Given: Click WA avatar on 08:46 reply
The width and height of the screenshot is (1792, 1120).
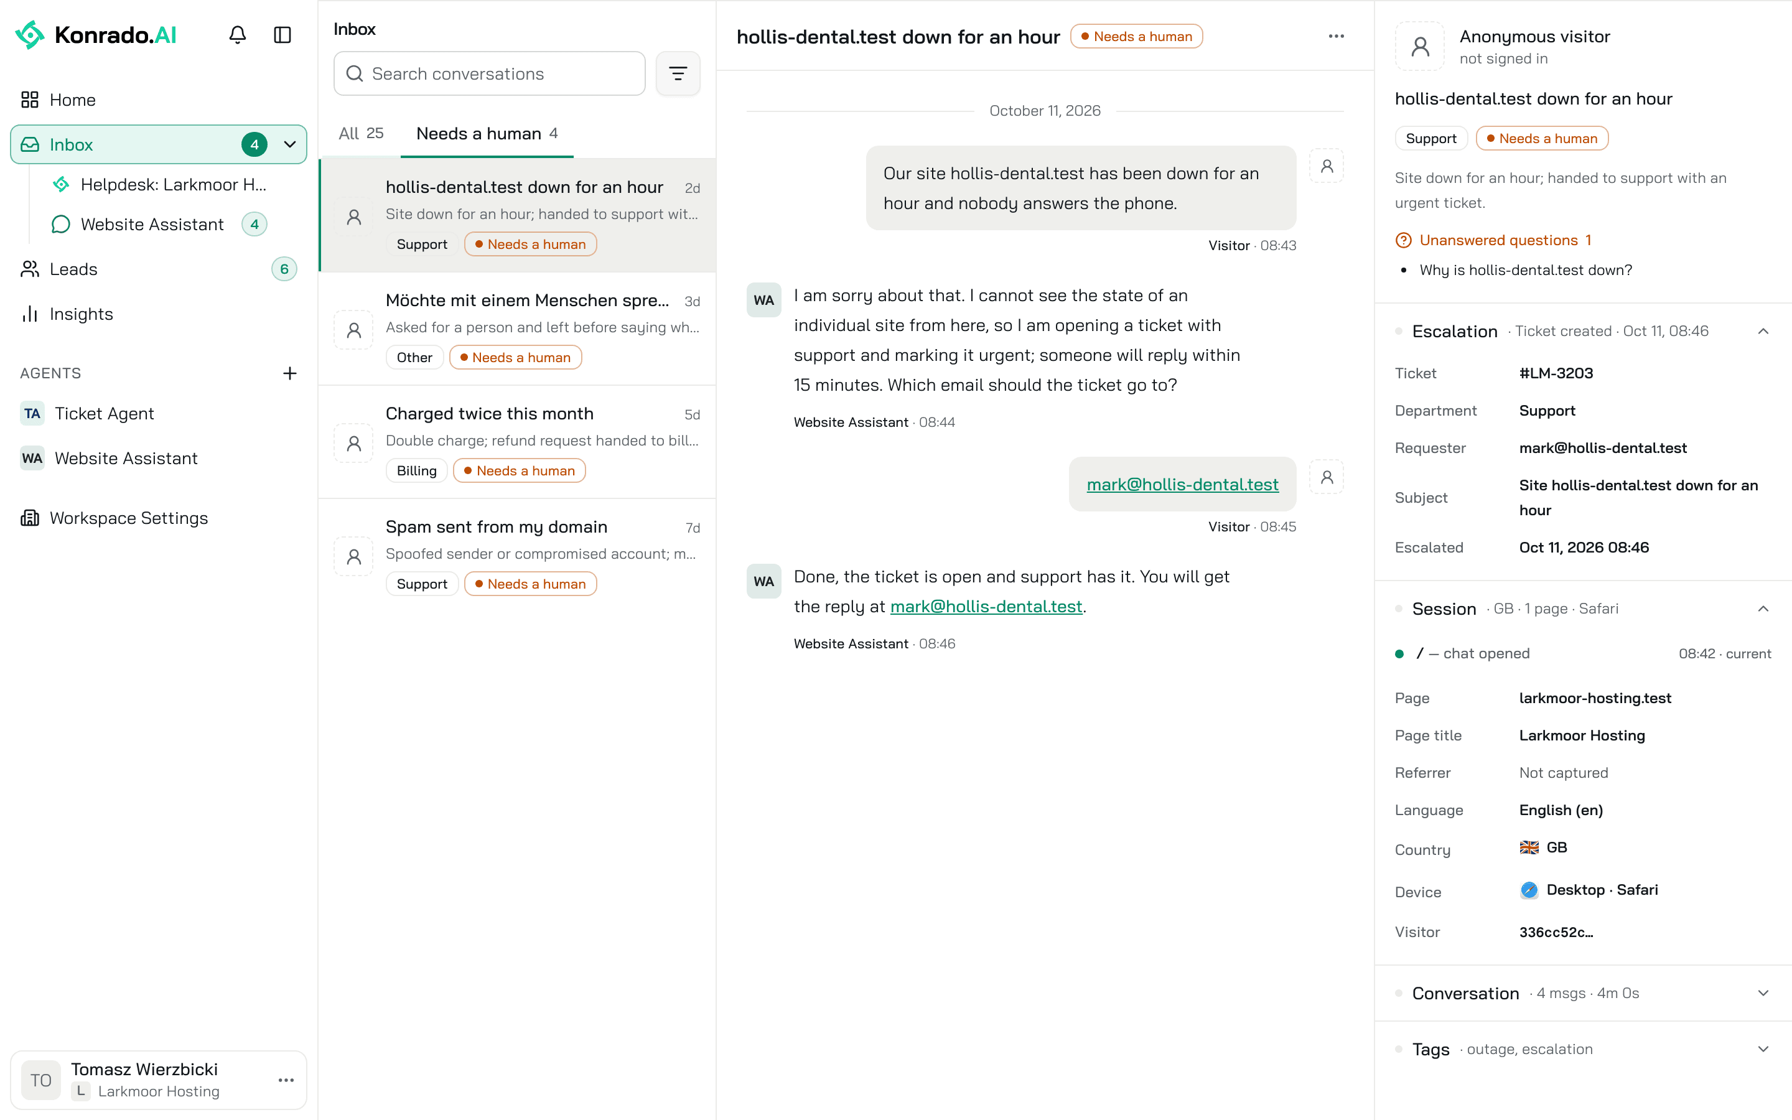Looking at the screenshot, I should [x=763, y=582].
